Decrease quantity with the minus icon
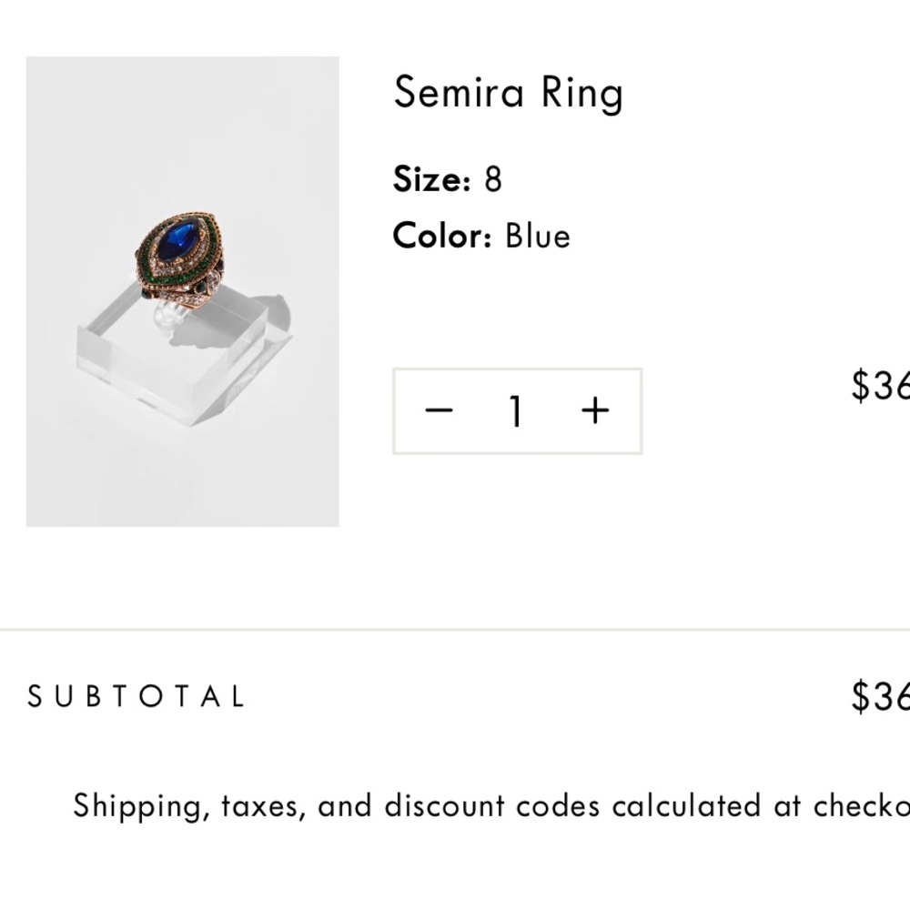The height and width of the screenshot is (910, 910). point(440,410)
